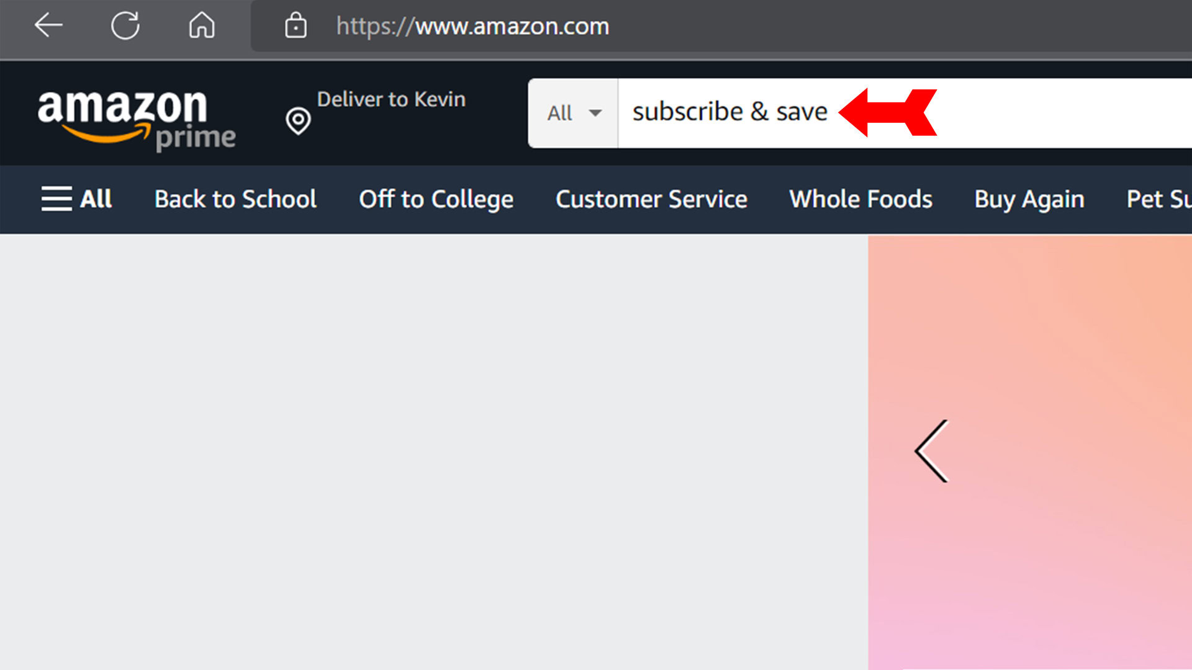Click the home icon in browser

point(201,26)
